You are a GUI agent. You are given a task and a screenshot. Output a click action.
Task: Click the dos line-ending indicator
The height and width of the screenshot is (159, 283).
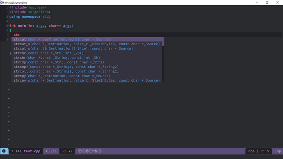[251, 151]
